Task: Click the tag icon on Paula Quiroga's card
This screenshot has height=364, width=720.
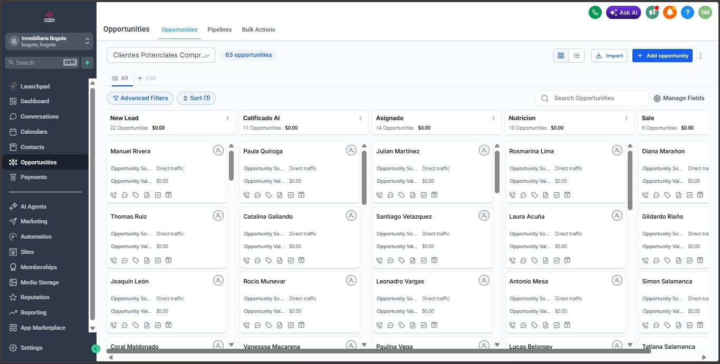Action: [x=268, y=194]
